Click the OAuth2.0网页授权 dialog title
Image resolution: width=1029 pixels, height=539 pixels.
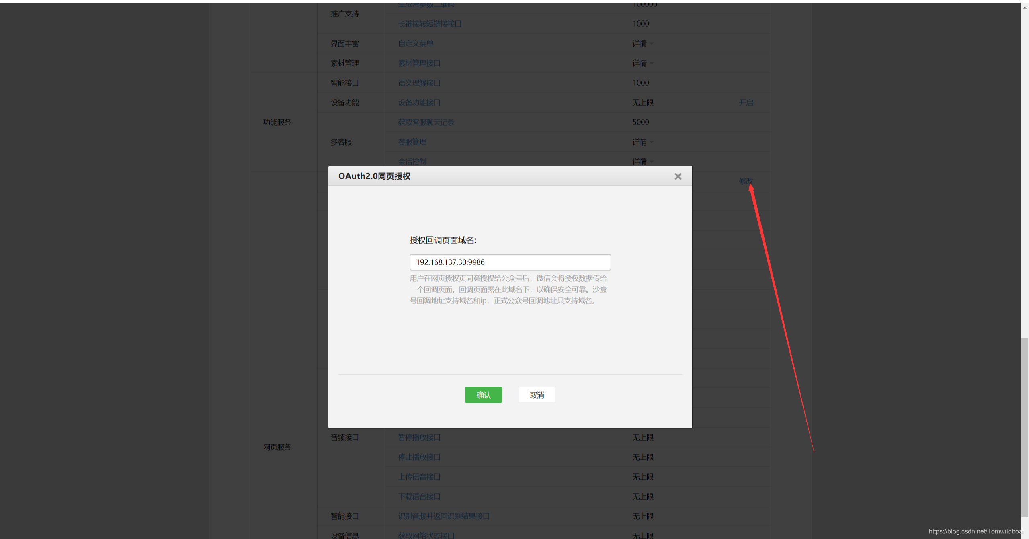pos(374,176)
